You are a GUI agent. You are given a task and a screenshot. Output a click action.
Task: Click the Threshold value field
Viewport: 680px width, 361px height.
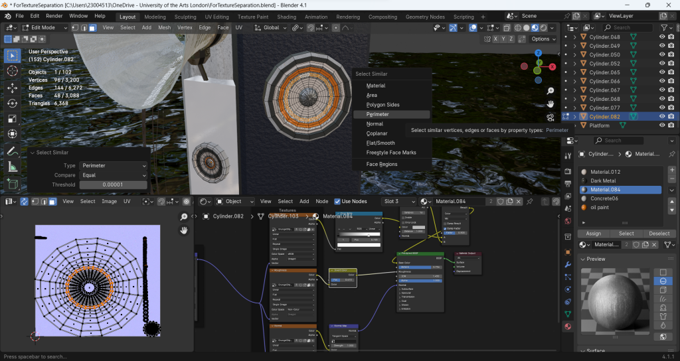point(113,184)
